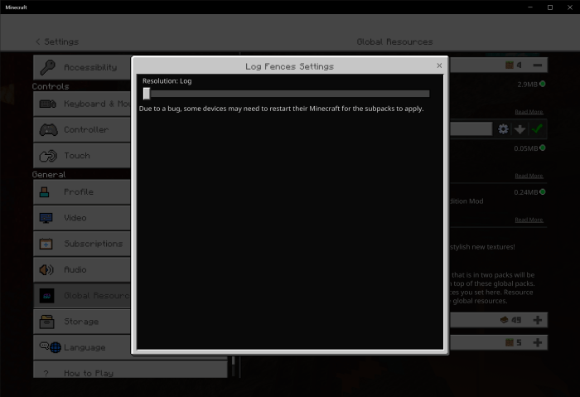The width and height of the screenshot is (580, 397).
Task: Click the Log Fences Settings title
Action: click(x=290, y=66)
